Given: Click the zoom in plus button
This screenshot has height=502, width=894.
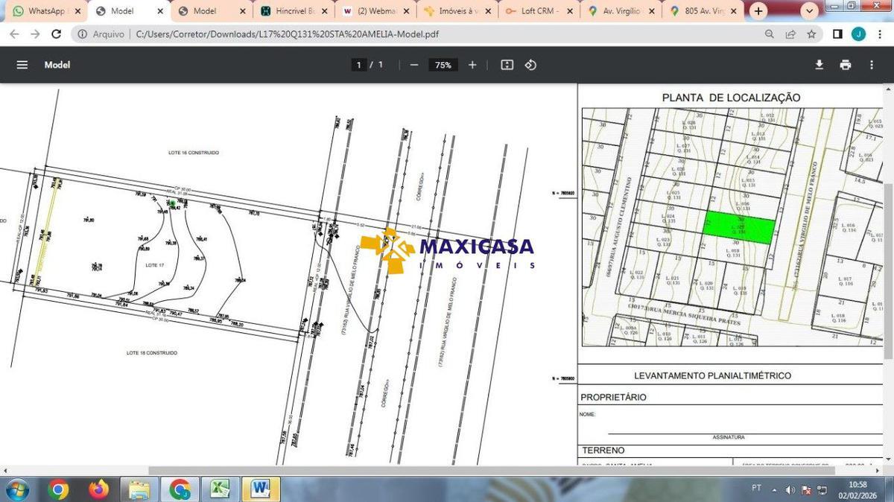Looking at the screenshot, I should pos(472,65).
